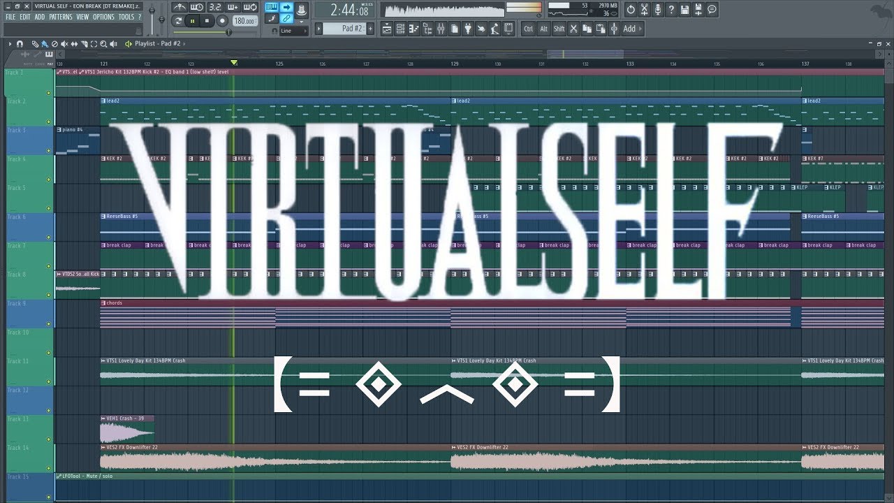Expand the chevron after Playlist - Pad #2
Viewport: 894px width, 503px height.
(184, 43)
